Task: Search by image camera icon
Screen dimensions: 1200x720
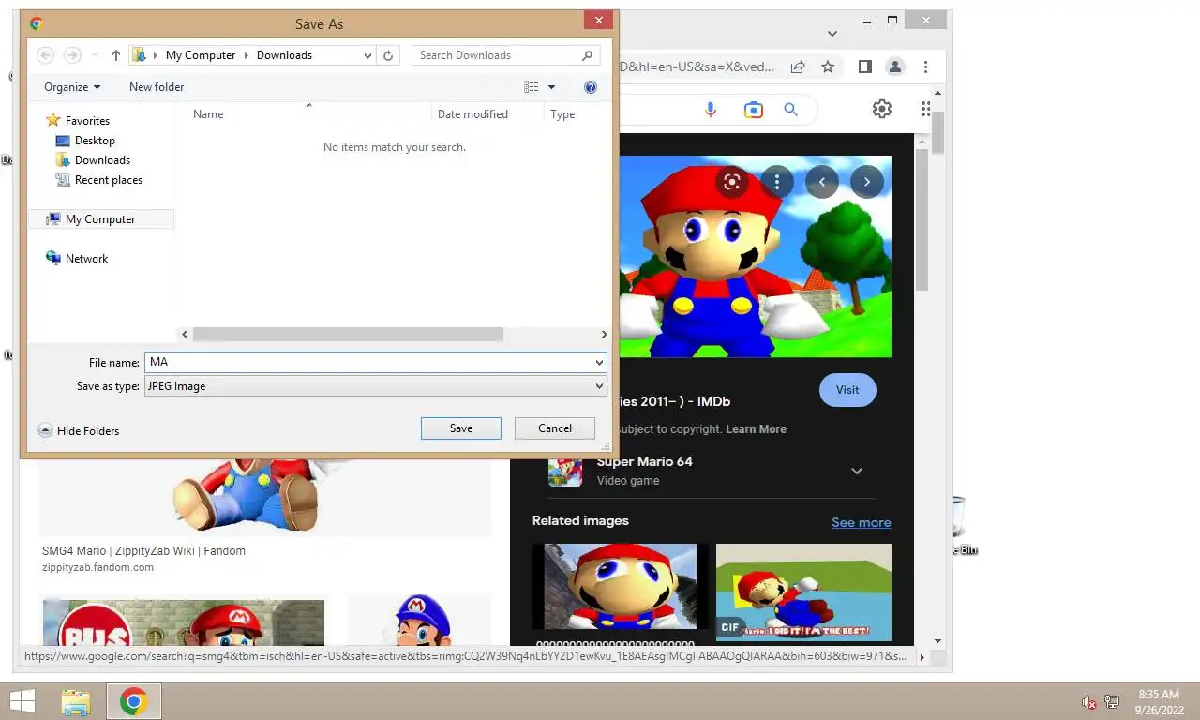Action: [x=754, y=110]
